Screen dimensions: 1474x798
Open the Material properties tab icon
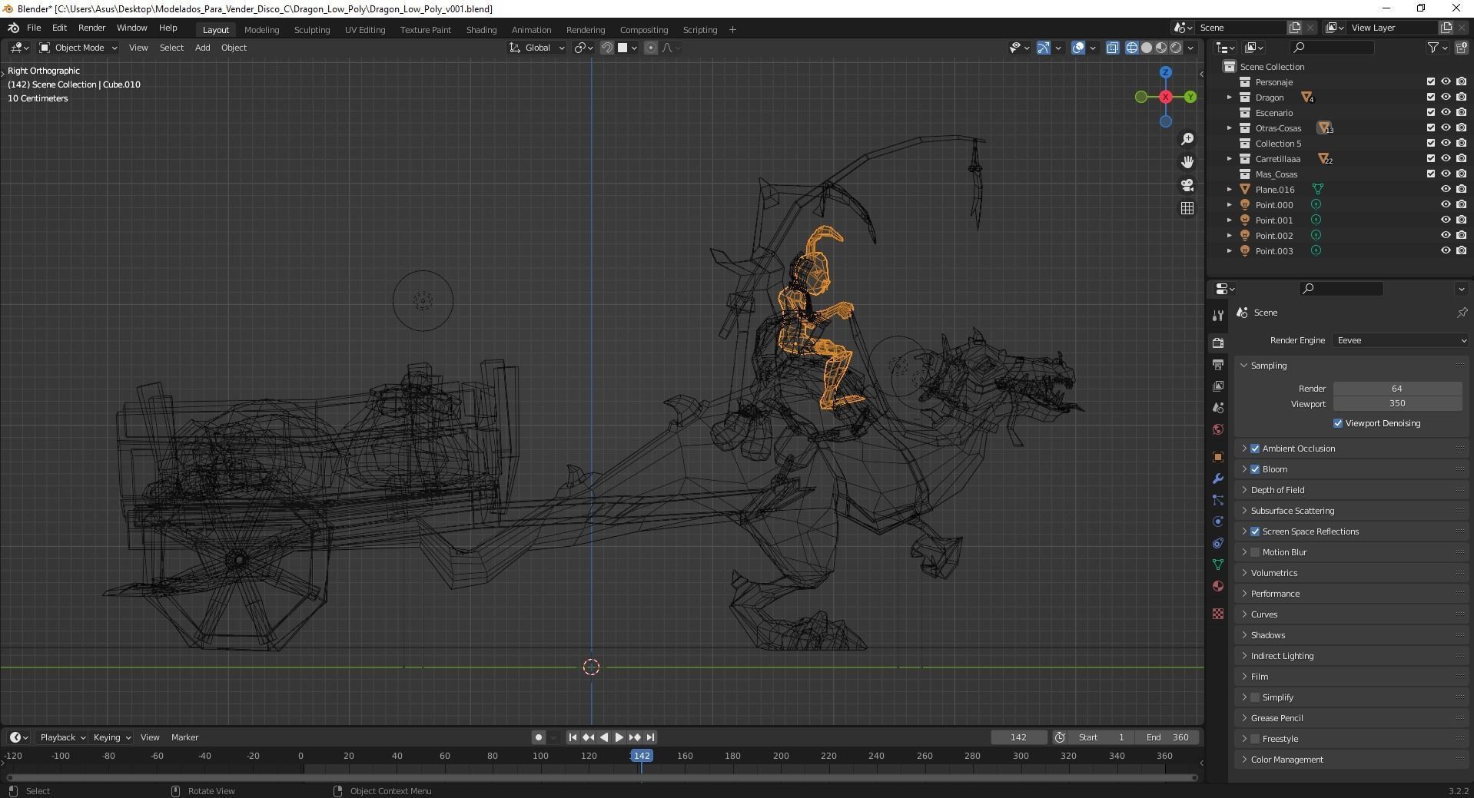(x=1217, y=587)
